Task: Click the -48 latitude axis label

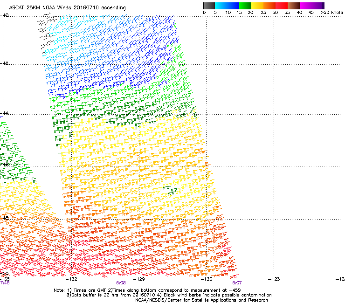Action: click(x=4, y=218)
